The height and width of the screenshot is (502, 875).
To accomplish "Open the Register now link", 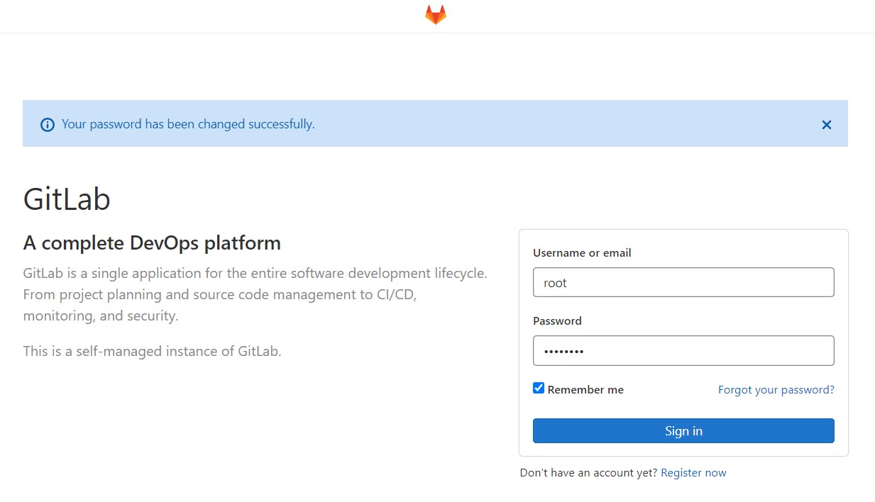I will [x=693, y=473].
